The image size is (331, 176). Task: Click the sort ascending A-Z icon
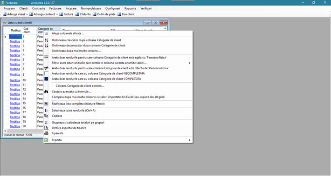tap(47, 40)
